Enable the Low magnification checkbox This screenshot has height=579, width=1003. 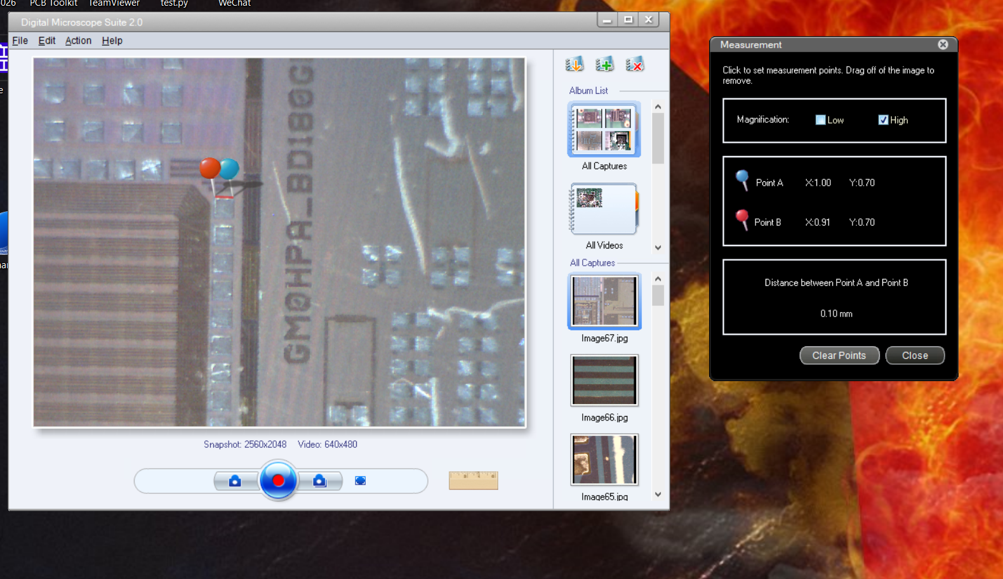(x=820, y=120)
